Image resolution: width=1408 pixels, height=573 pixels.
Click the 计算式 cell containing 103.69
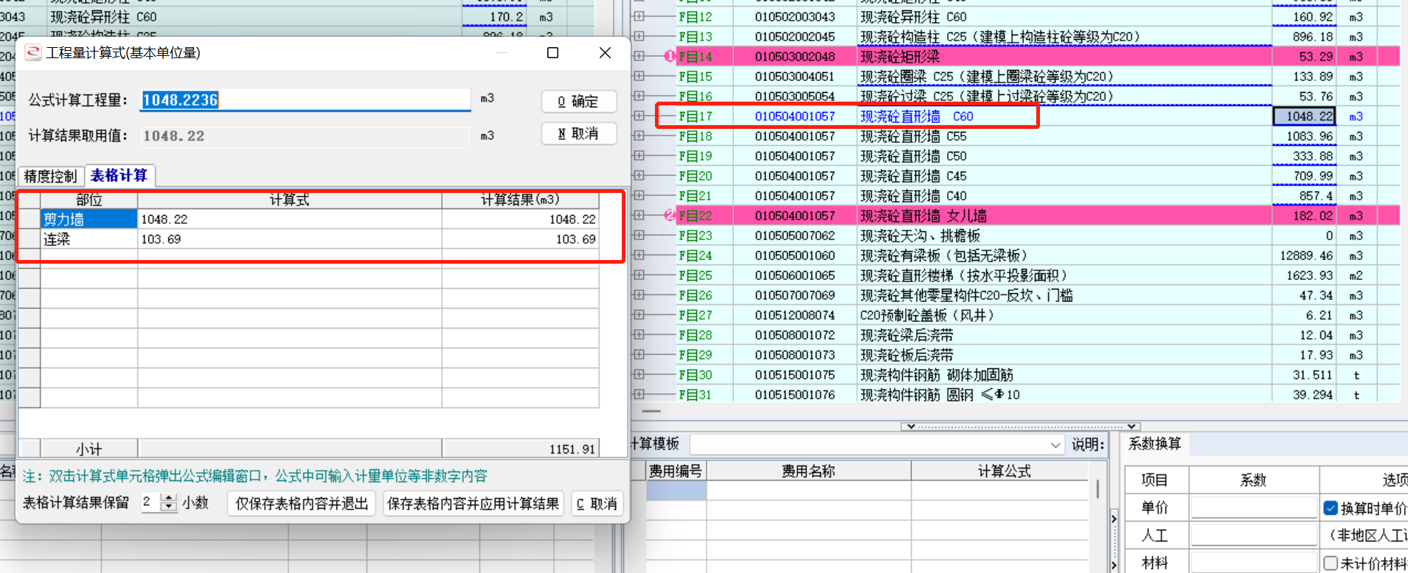tap(290, 239)
